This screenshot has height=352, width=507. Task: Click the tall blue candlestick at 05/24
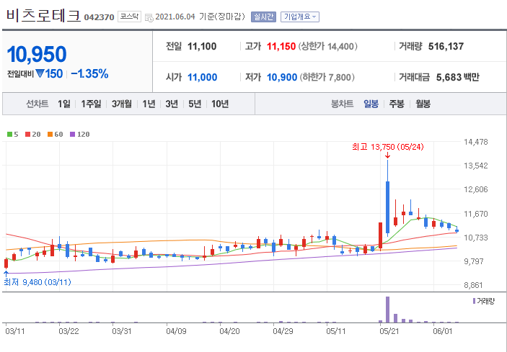tap(388, 207)
